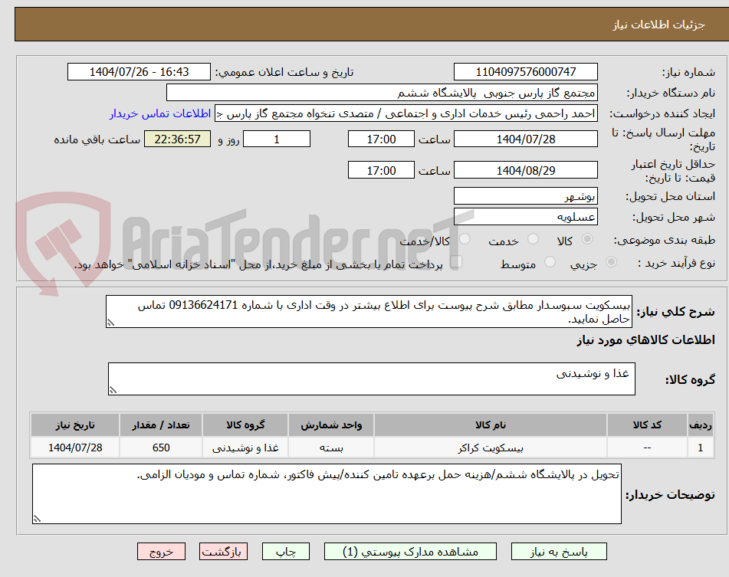The height and width of the screenshot is (577, 729).
Task: Click the کد کالا column header
Action: 647,425
